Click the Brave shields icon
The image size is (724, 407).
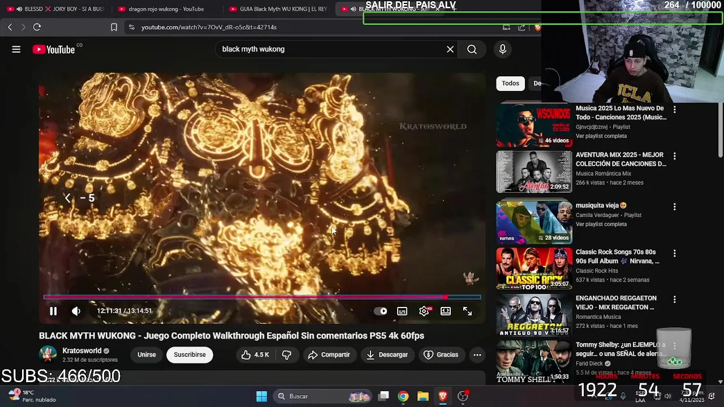click(x=537, y=27)
